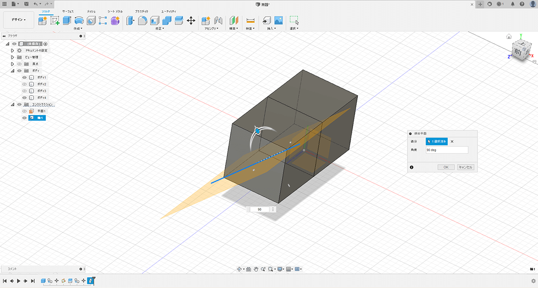Image resolution: width=538 pixels, height=288 pixels.
Task: Confirm the plane with OK button
Action: 446,167
